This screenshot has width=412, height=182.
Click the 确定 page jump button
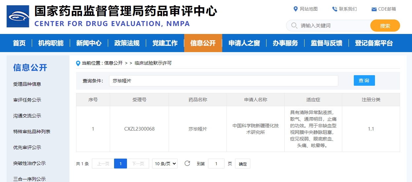tap(243, 164)
